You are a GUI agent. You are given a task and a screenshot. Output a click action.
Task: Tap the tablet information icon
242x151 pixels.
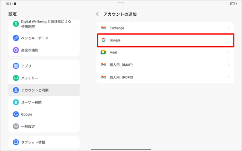[x=16, y=142]
